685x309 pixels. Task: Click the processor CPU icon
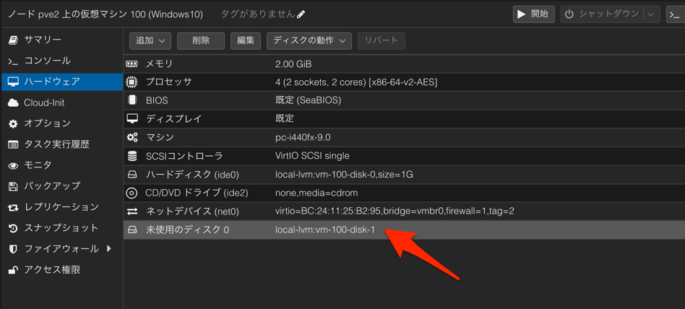132,82
